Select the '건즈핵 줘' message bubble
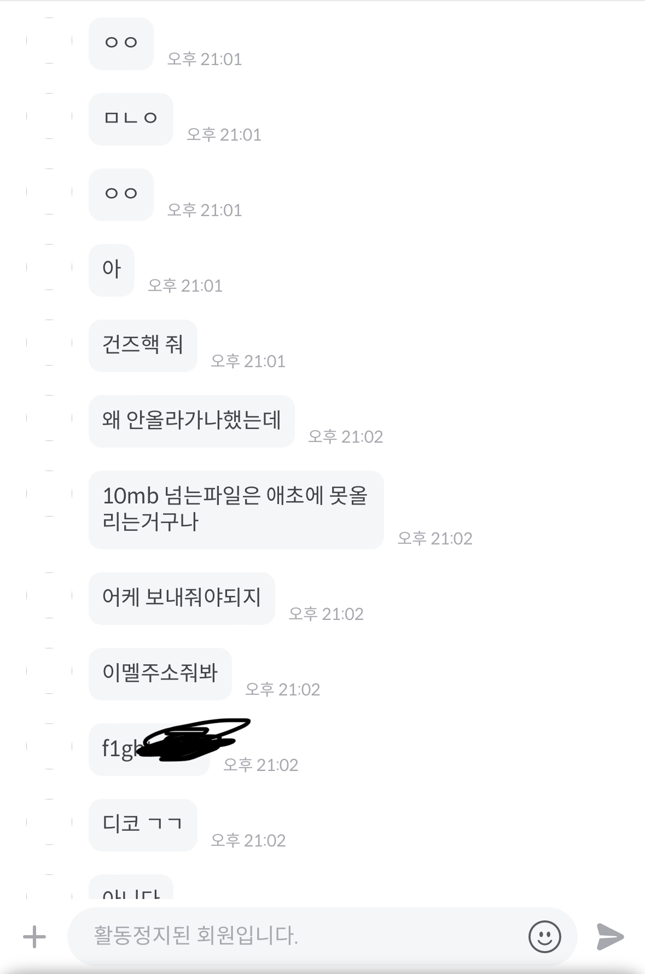The image size is (645, 974). (x=143, y=346)
